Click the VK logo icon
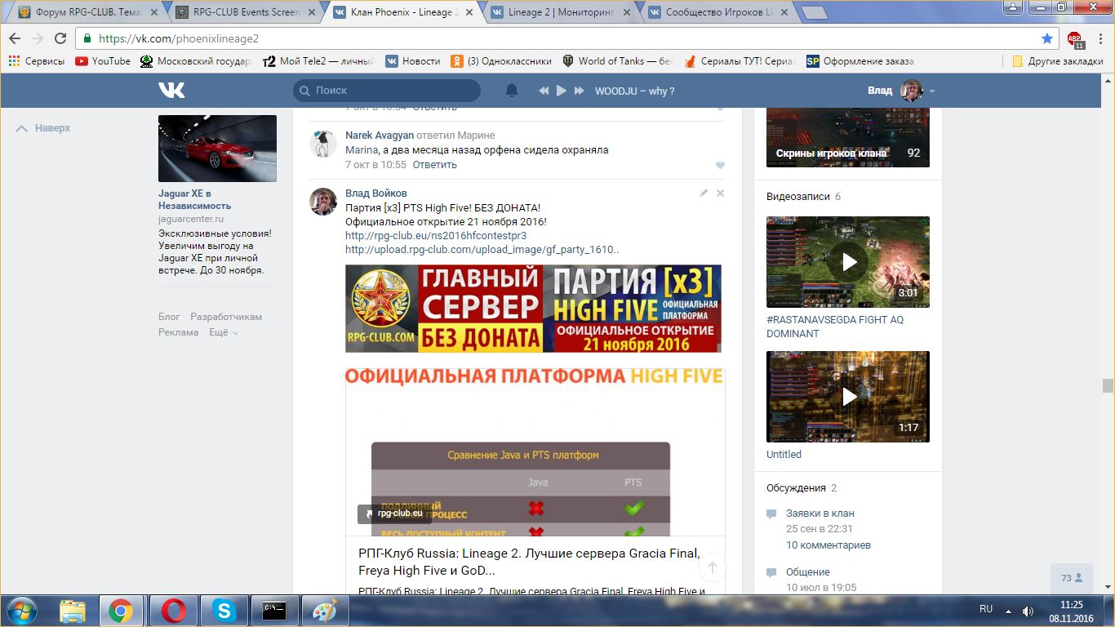Screen dimensions: 1115x627 pyautogui.click(x=171, y=91)
